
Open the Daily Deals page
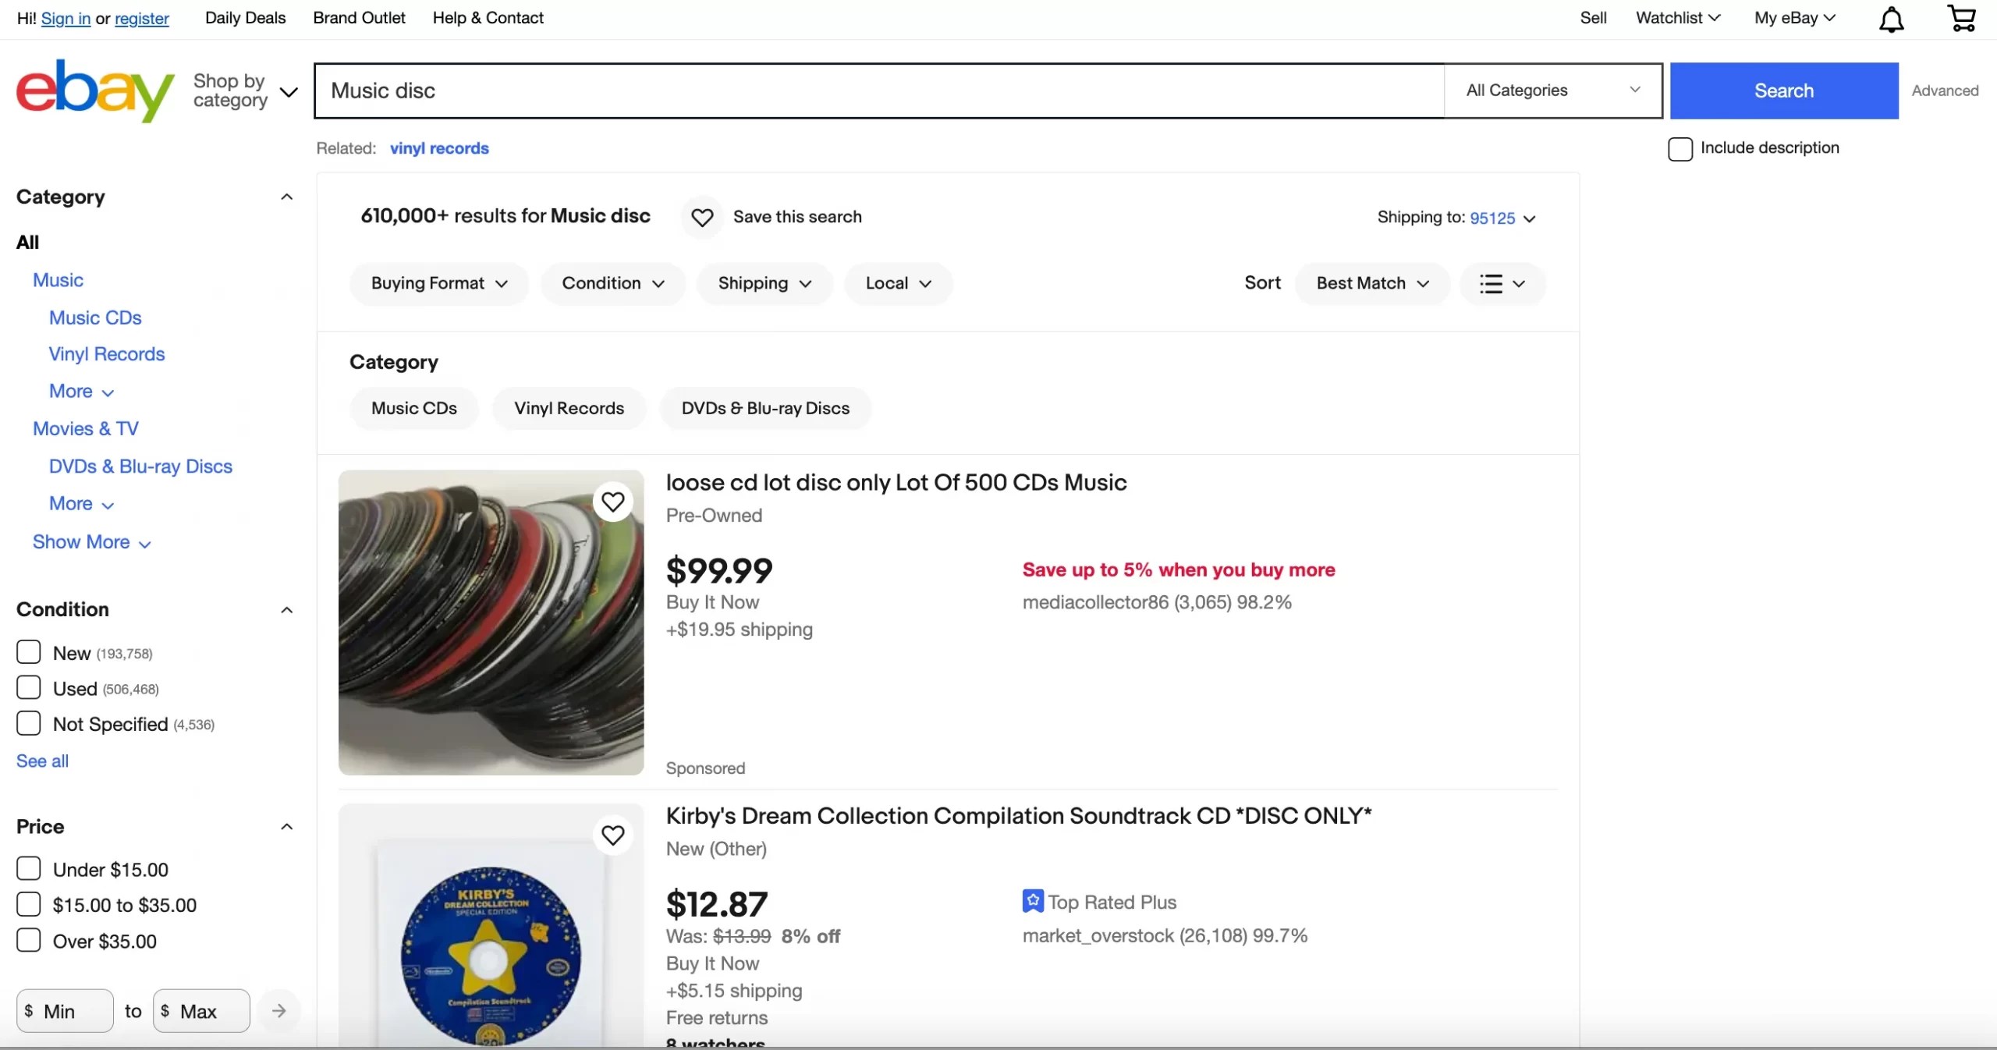pyautogui.click(x=244, y=17)
